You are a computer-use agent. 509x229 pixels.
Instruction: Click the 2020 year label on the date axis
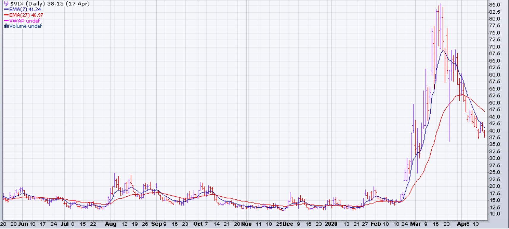331,224
